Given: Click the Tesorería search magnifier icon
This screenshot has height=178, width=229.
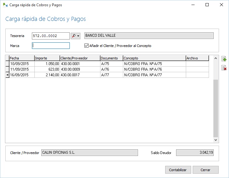Looking at the screenshot, I should pos(74,36).
